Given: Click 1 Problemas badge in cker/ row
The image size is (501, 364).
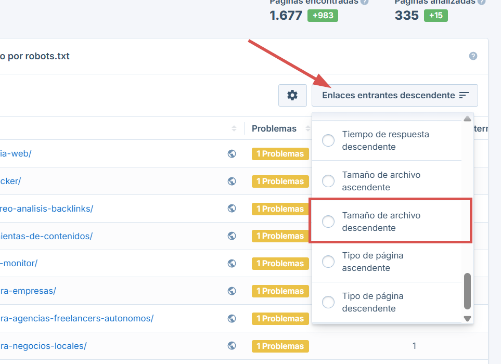Looking at the screenshot, I should pyautogui.click(x=280, y=181).
